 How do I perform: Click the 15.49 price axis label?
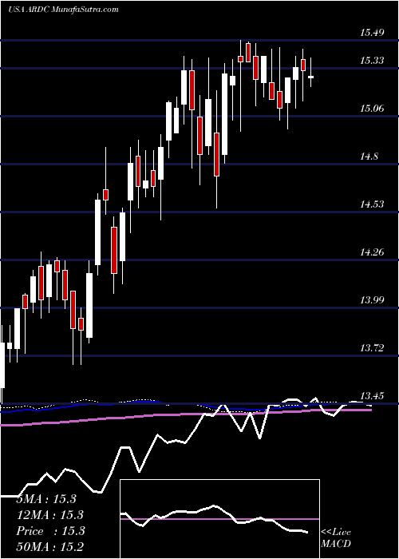pos(372,34)
